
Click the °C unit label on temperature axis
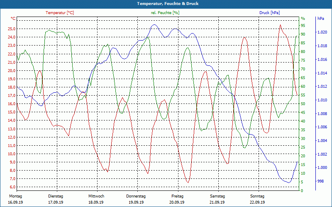[x=13, y=19]
